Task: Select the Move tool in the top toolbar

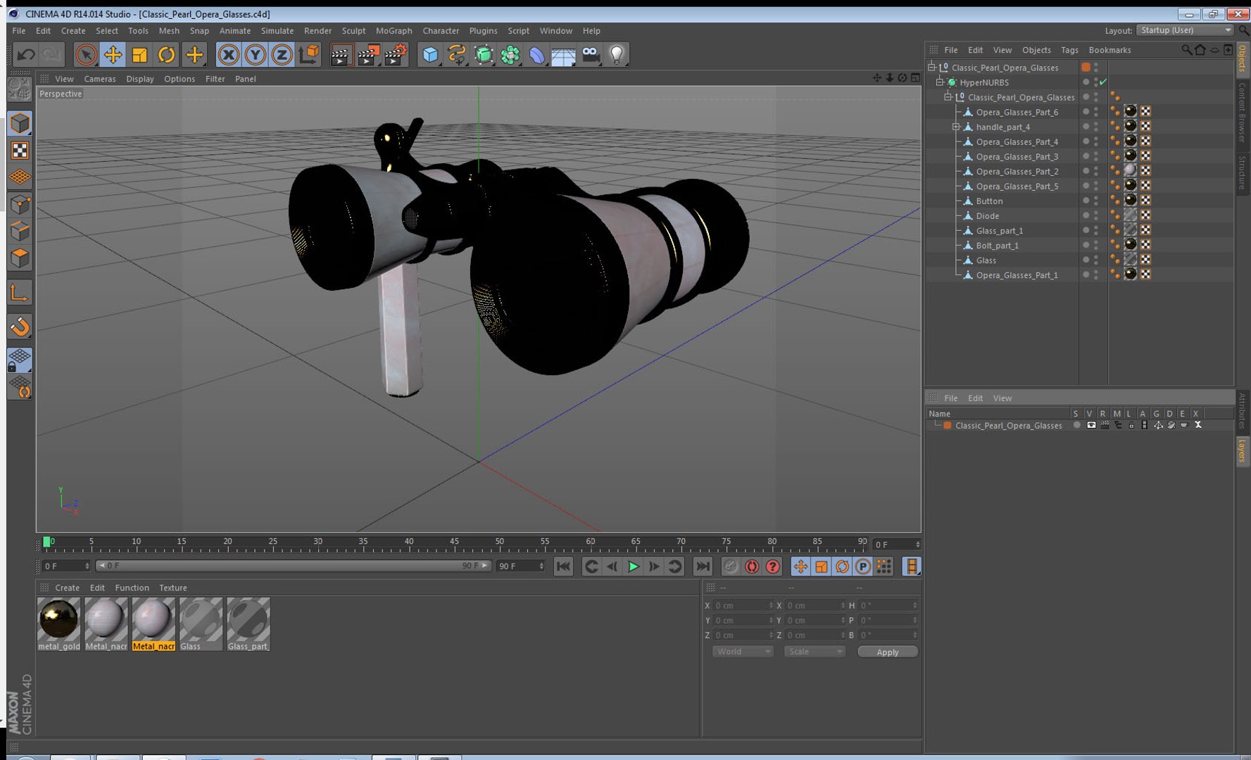Action: pyautogui.click(x=113, y=55)
